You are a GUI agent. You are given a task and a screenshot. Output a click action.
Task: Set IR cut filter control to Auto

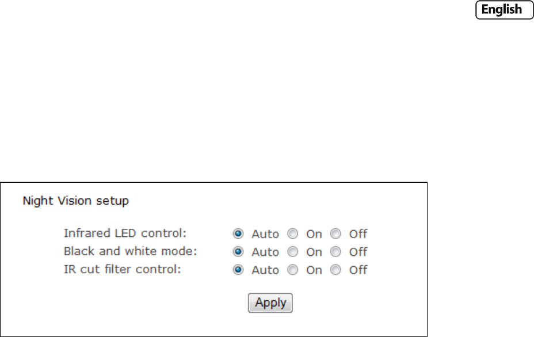[x=238, y=270]
